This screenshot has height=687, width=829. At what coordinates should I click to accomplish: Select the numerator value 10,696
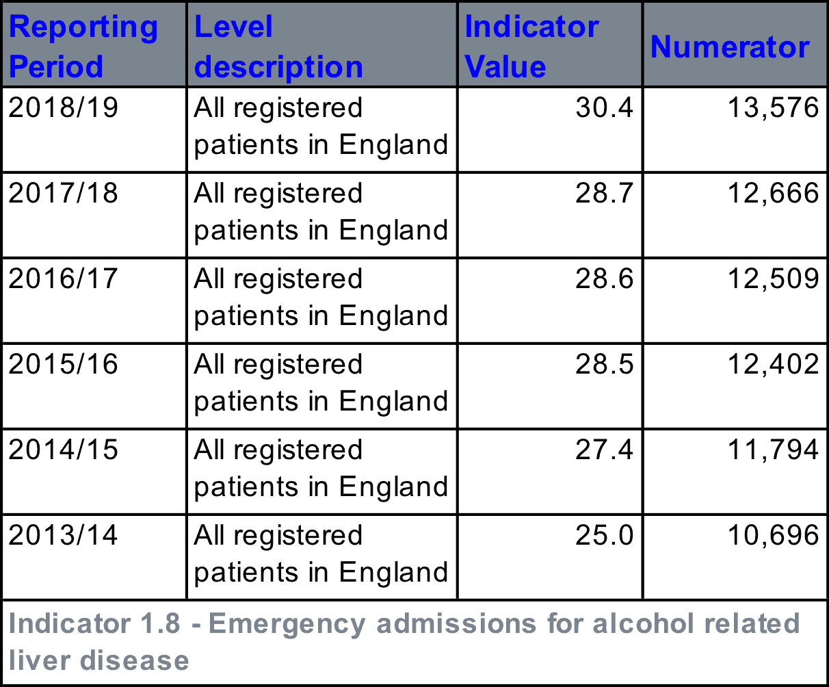[x=773, y=536]
